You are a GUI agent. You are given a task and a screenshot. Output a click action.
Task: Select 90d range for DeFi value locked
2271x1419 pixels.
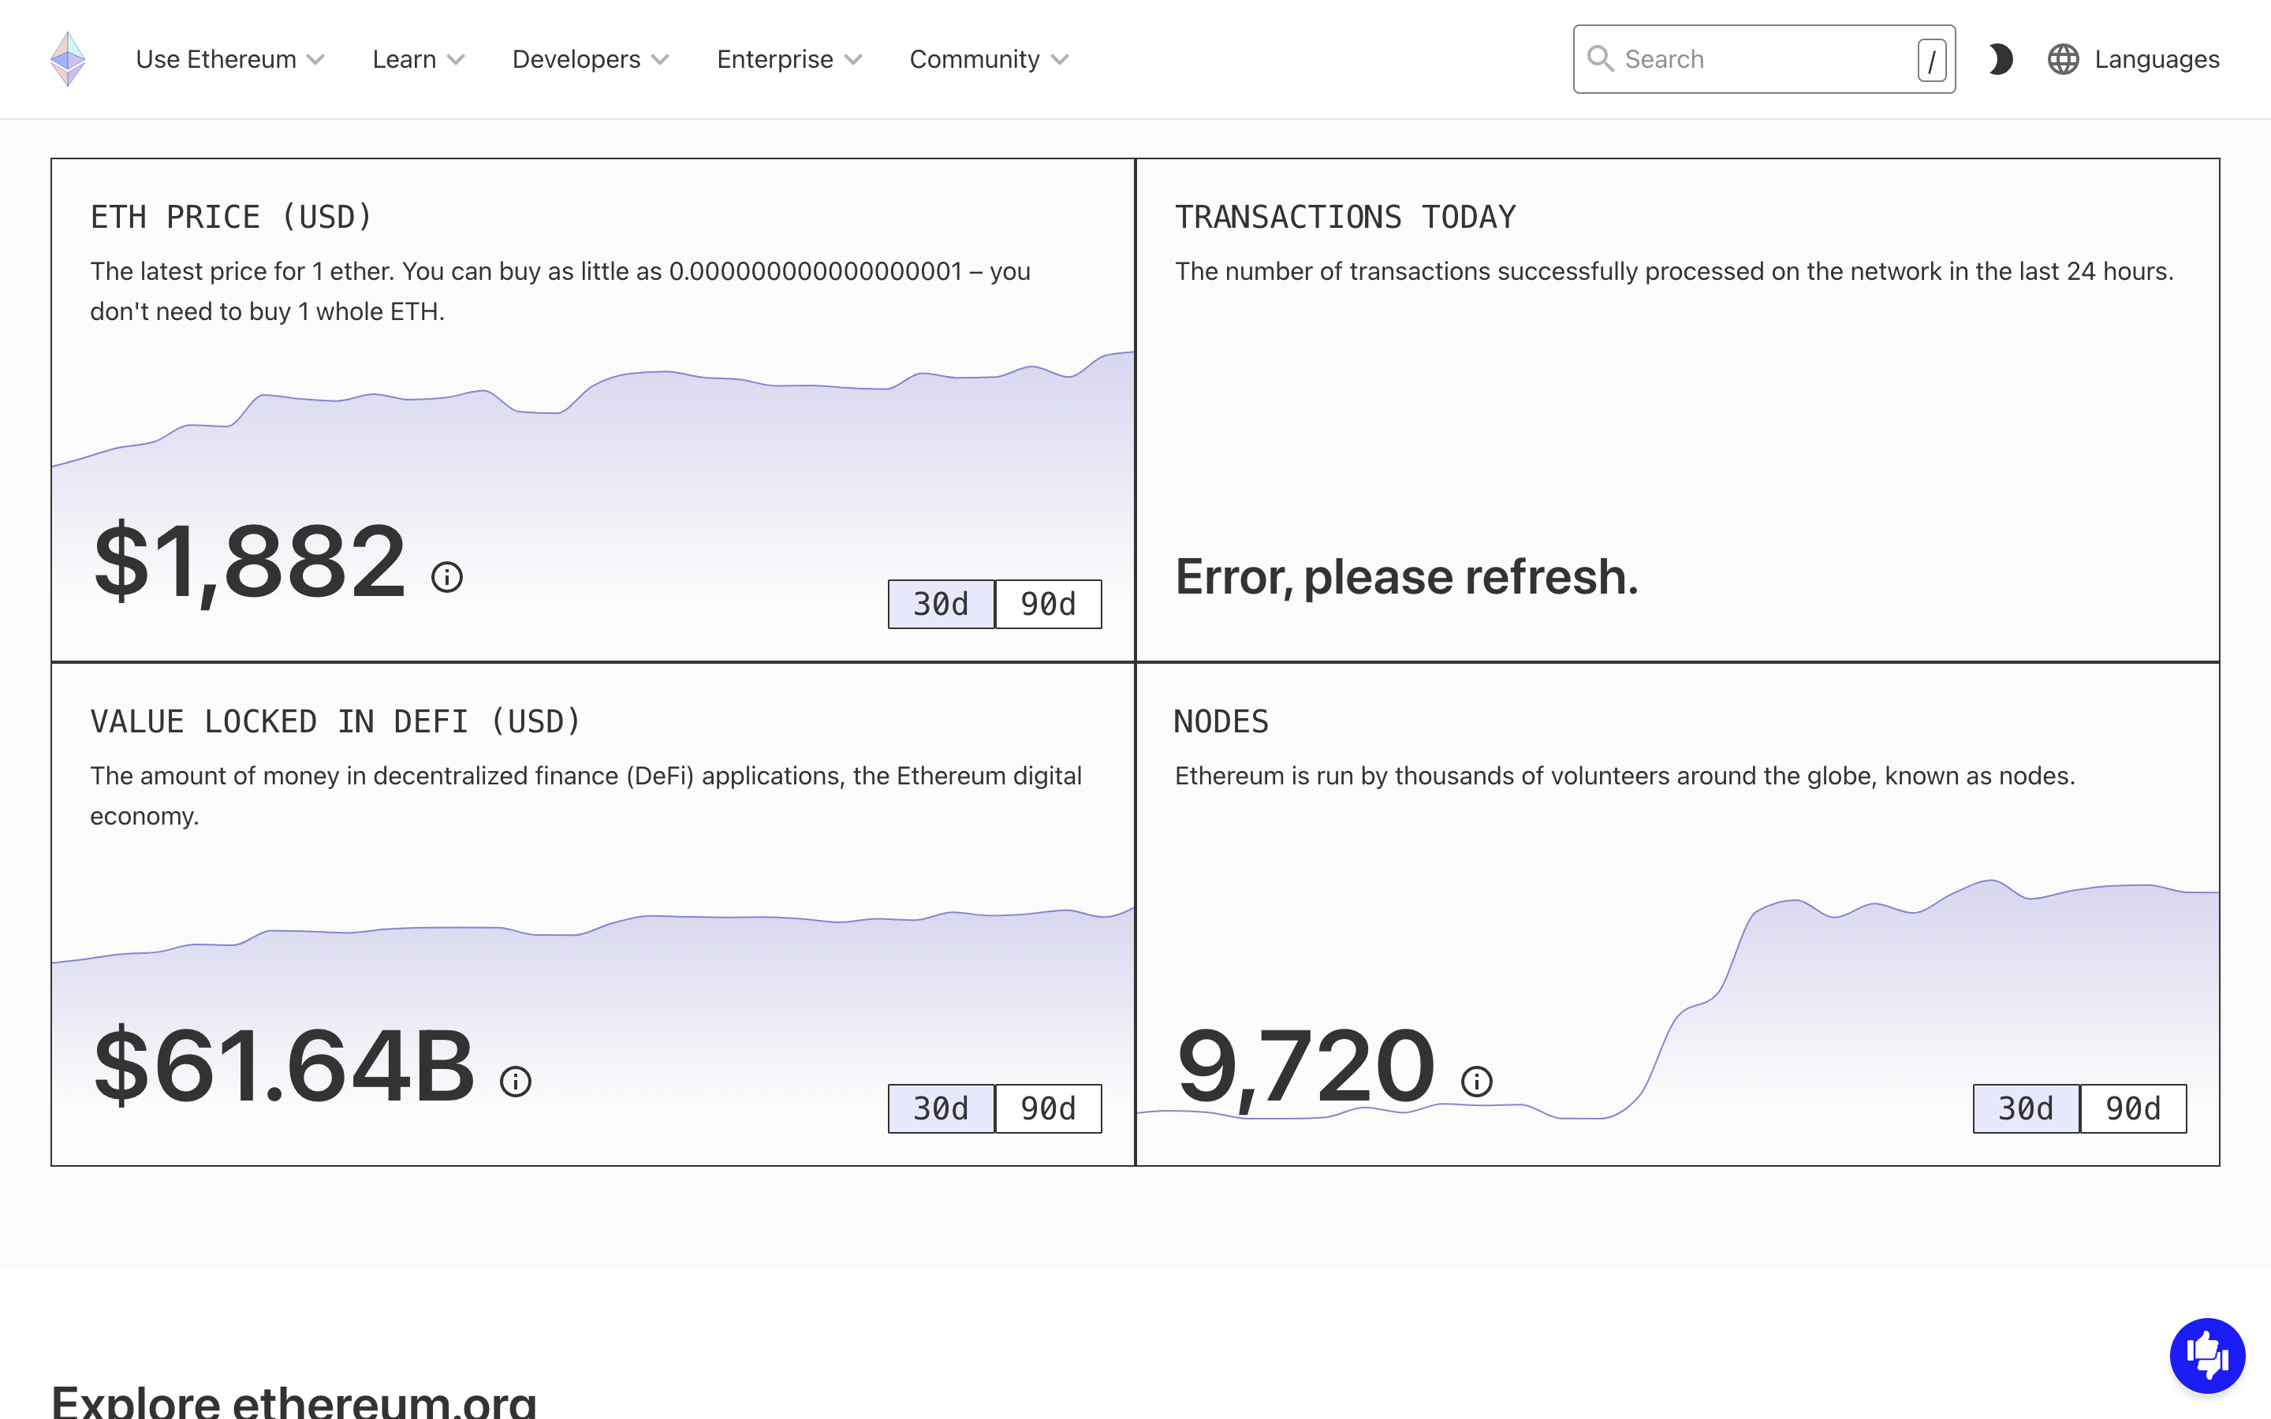coord(1048,1109)
